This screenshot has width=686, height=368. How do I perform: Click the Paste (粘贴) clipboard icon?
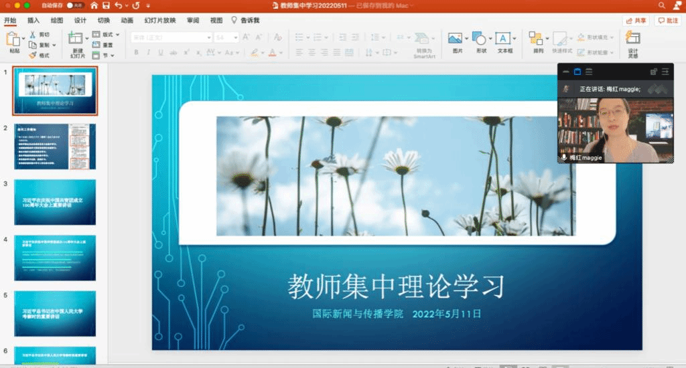coord(13,39)
